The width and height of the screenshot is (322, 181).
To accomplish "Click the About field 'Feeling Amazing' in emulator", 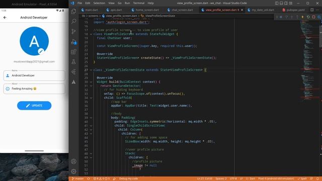I will click(x=34, y=88).
